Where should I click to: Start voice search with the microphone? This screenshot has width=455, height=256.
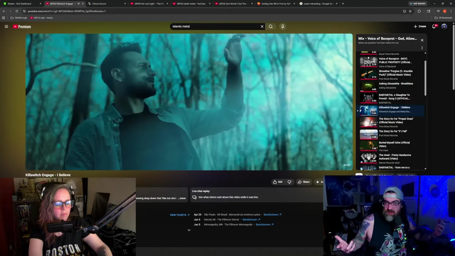283,26
